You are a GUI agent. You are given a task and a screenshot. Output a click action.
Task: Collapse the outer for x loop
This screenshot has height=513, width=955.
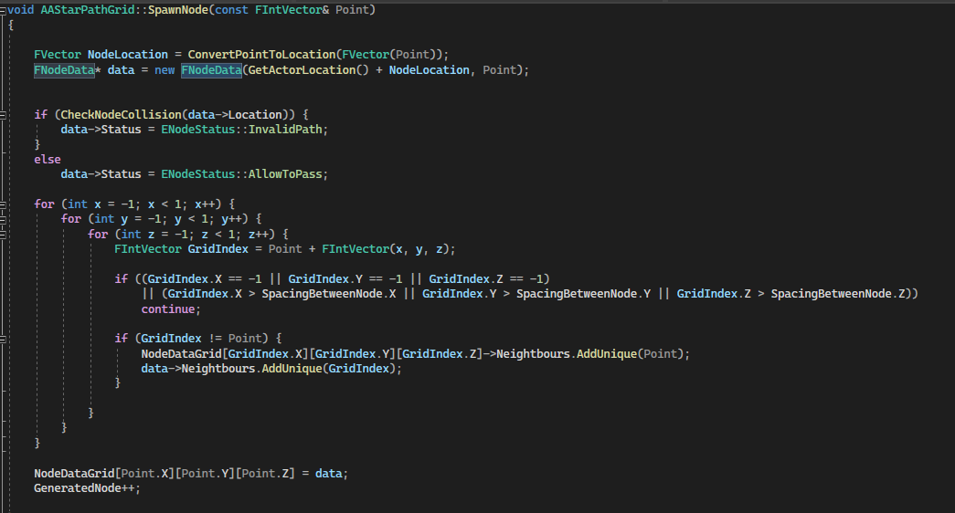point(4,204)
